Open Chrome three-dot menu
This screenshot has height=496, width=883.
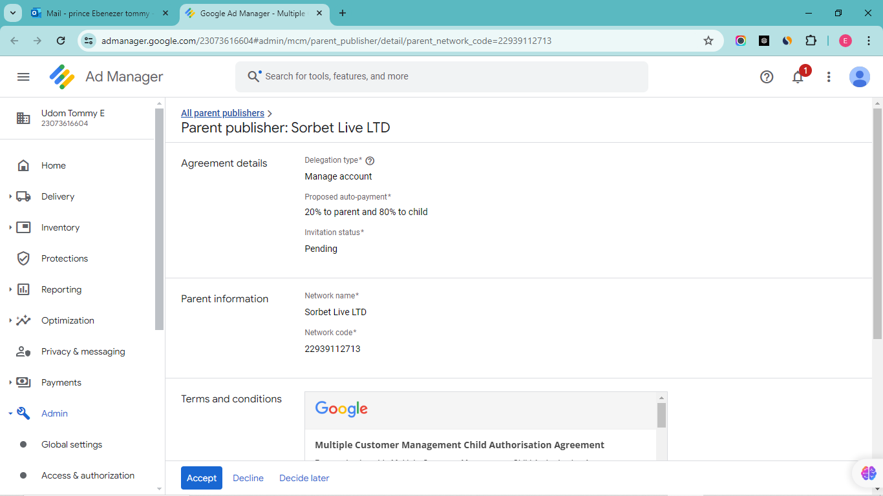(869, 41)
